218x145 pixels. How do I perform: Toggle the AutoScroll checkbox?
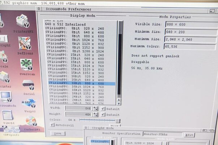[52, 125]
